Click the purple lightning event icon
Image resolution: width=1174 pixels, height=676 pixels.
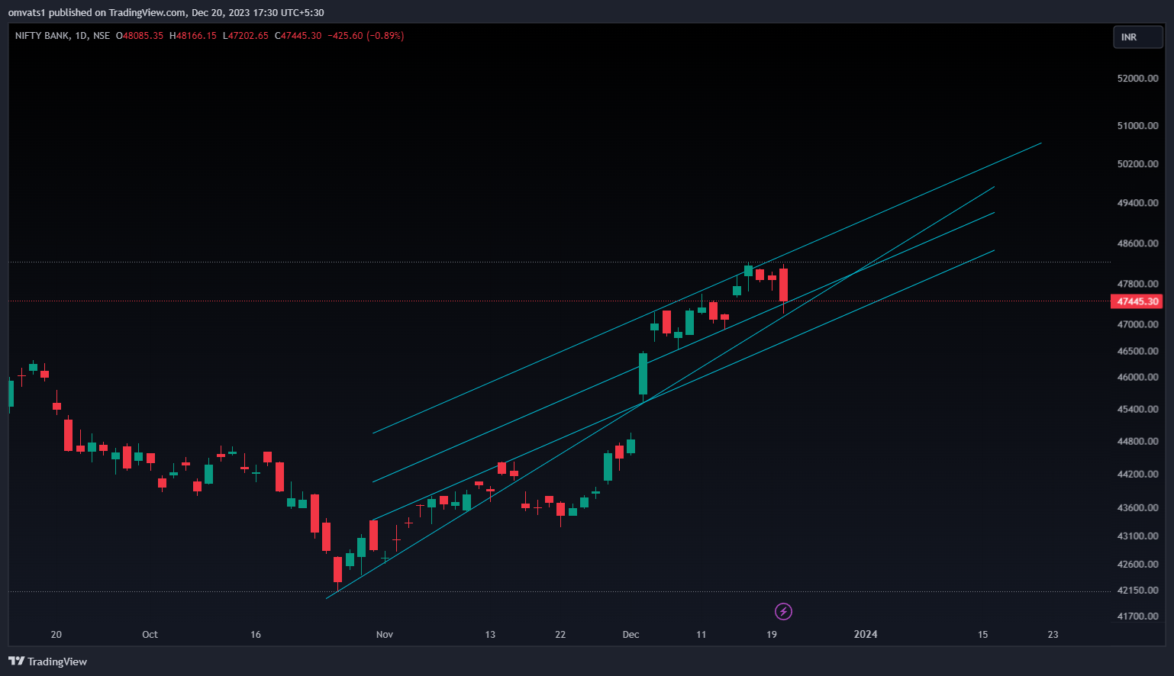tap(783, 611)
